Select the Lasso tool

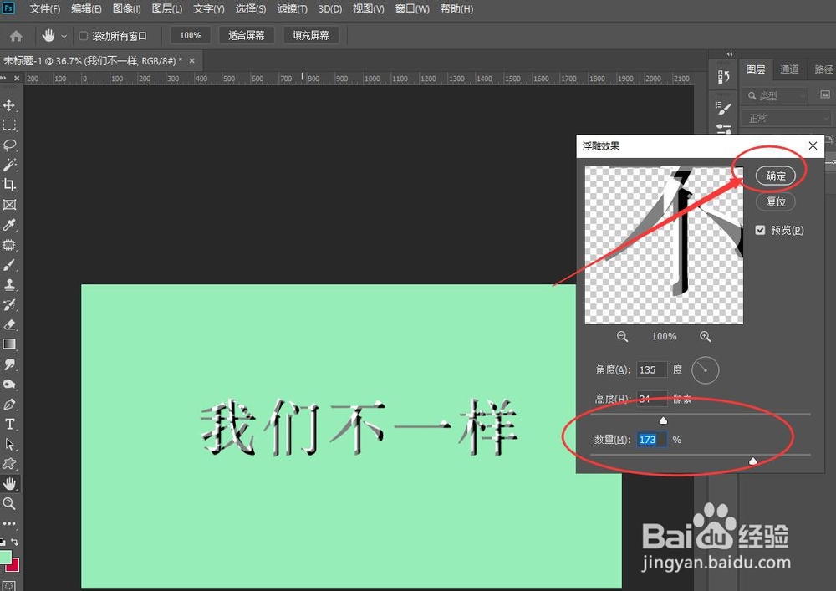tap(10, 145)
